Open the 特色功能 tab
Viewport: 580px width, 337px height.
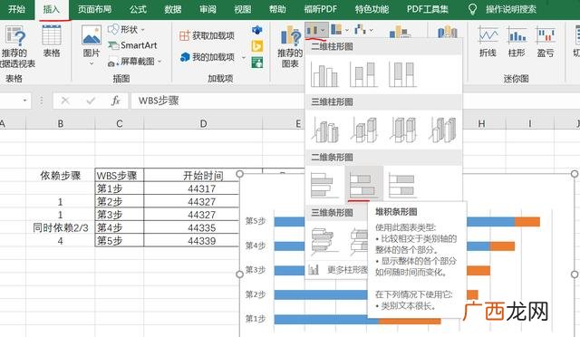coord(372,9)
